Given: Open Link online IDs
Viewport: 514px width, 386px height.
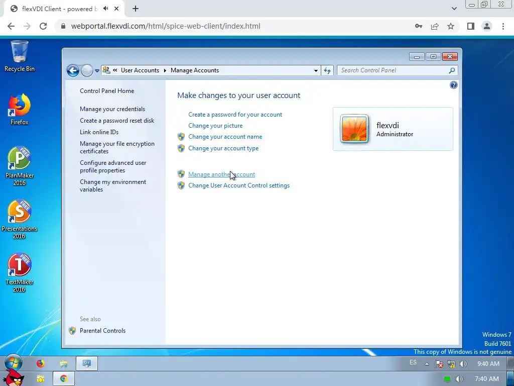Looking at the screenshot, I should (x=99, y=132).
